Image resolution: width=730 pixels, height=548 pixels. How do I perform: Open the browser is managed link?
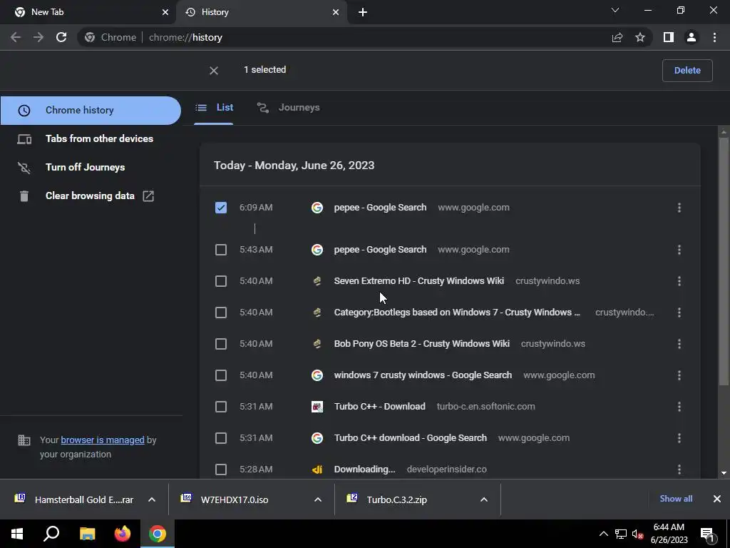(x=103, y=440)
